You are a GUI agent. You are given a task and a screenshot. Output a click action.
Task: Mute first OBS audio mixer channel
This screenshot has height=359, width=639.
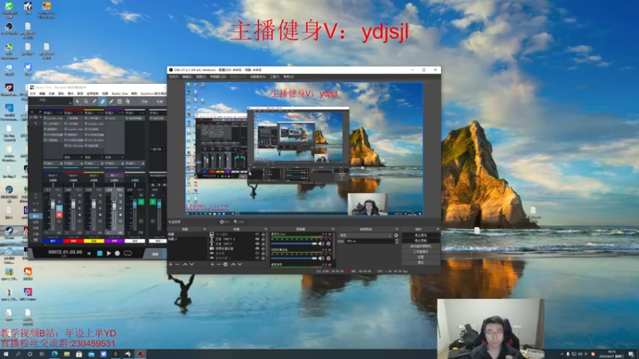(322, 243)
